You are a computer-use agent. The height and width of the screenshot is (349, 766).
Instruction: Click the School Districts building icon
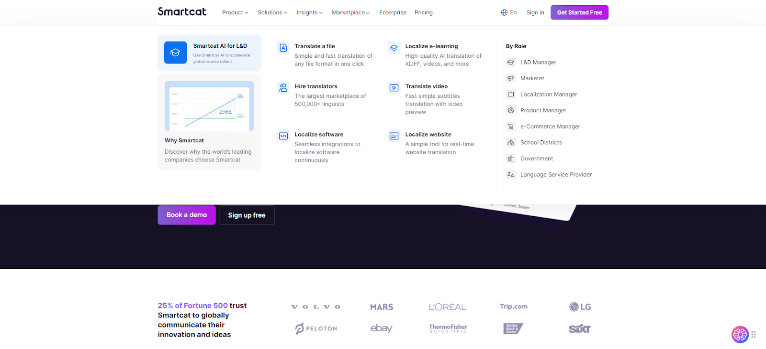point(511,142)
